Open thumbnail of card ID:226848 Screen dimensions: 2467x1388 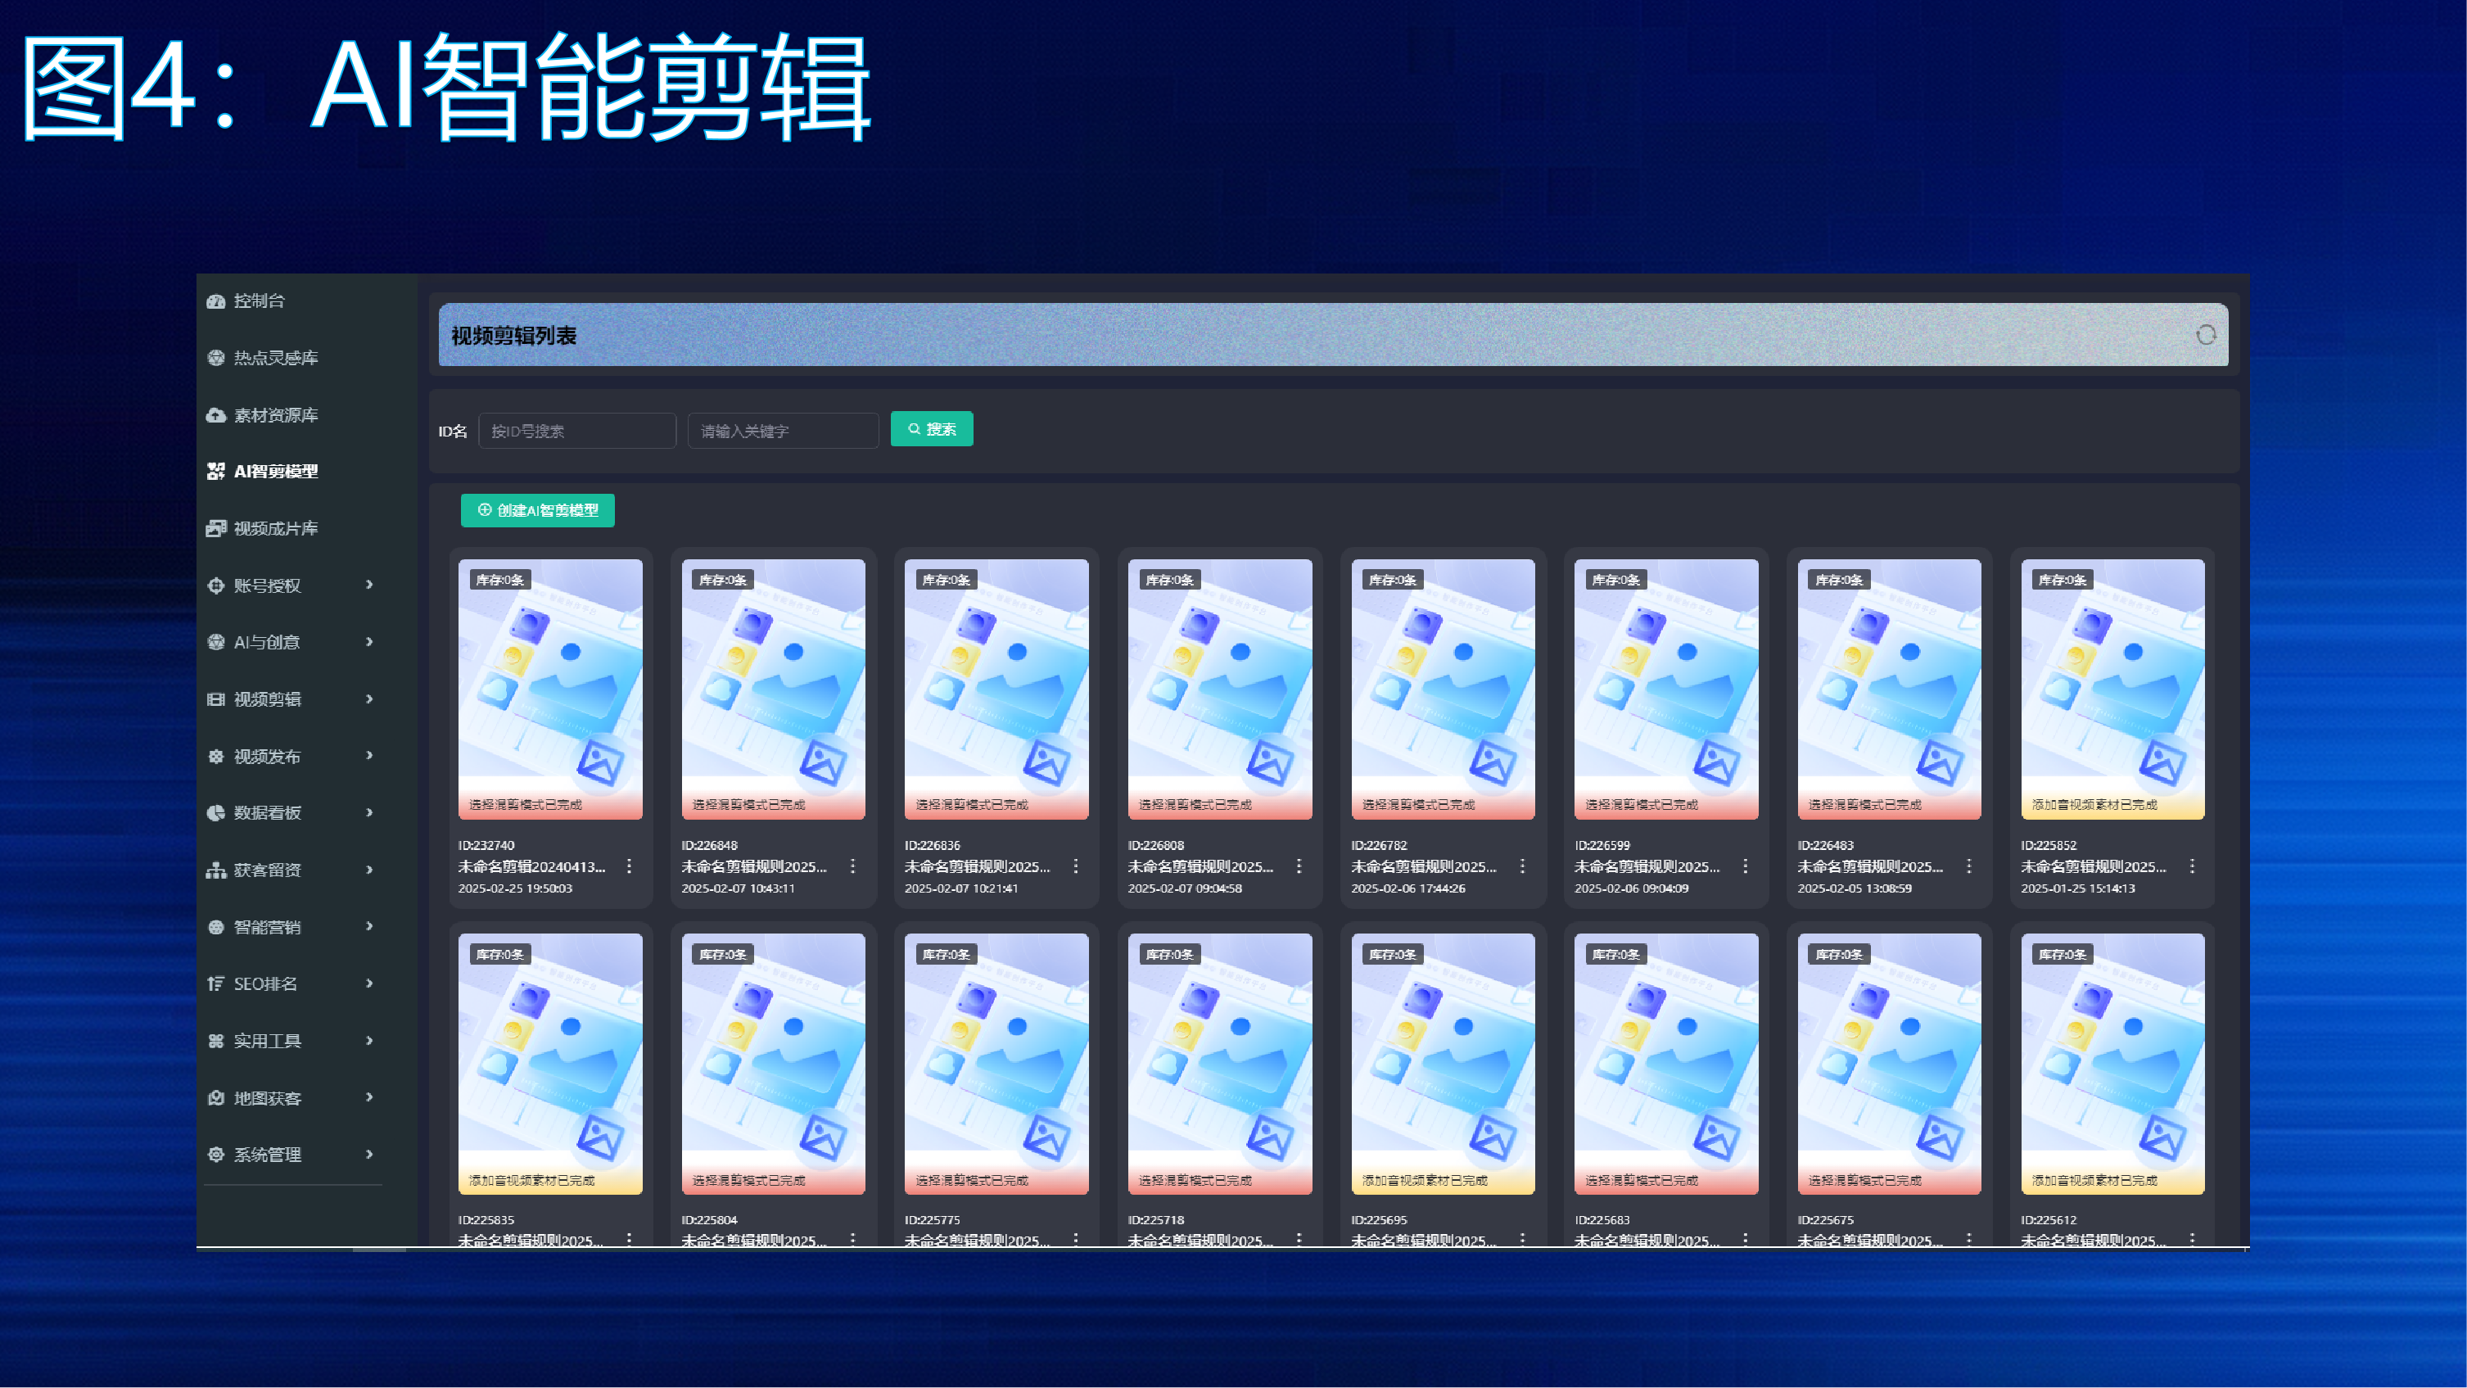[774, 689]
